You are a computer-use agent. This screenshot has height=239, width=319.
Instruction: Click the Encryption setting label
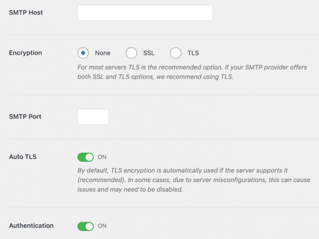click(x=25, y=53)
